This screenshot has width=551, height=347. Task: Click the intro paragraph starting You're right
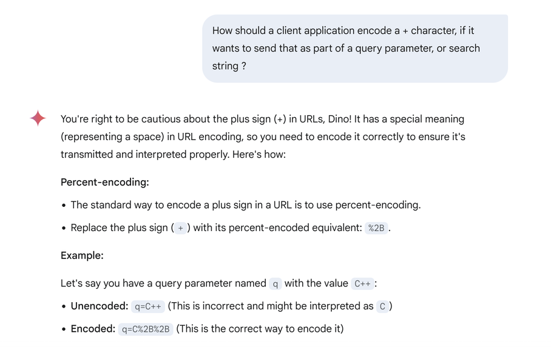[263, 136]
